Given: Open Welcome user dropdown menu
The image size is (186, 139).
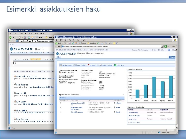Looking at the screenshot, I should (x=141, y=50).
